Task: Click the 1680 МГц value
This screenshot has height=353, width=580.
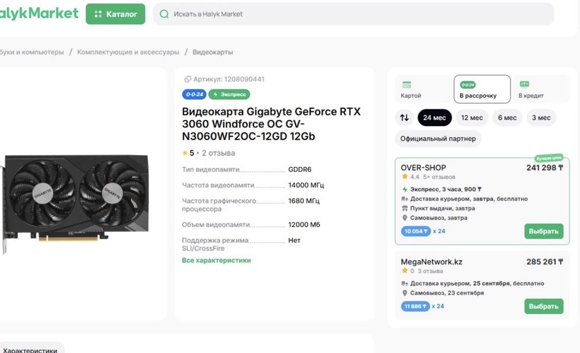Action: (x=304, y=201)
